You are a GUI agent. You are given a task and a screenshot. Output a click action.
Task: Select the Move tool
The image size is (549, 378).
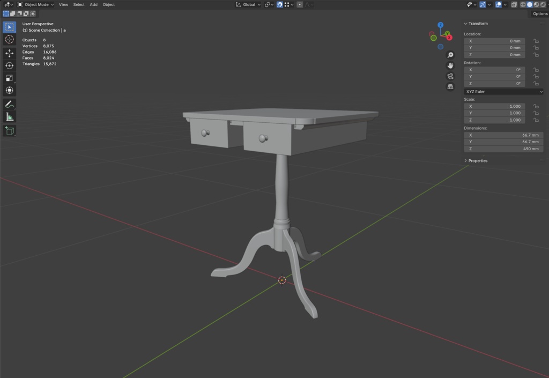pyautogui.click(x=10, y=53)
